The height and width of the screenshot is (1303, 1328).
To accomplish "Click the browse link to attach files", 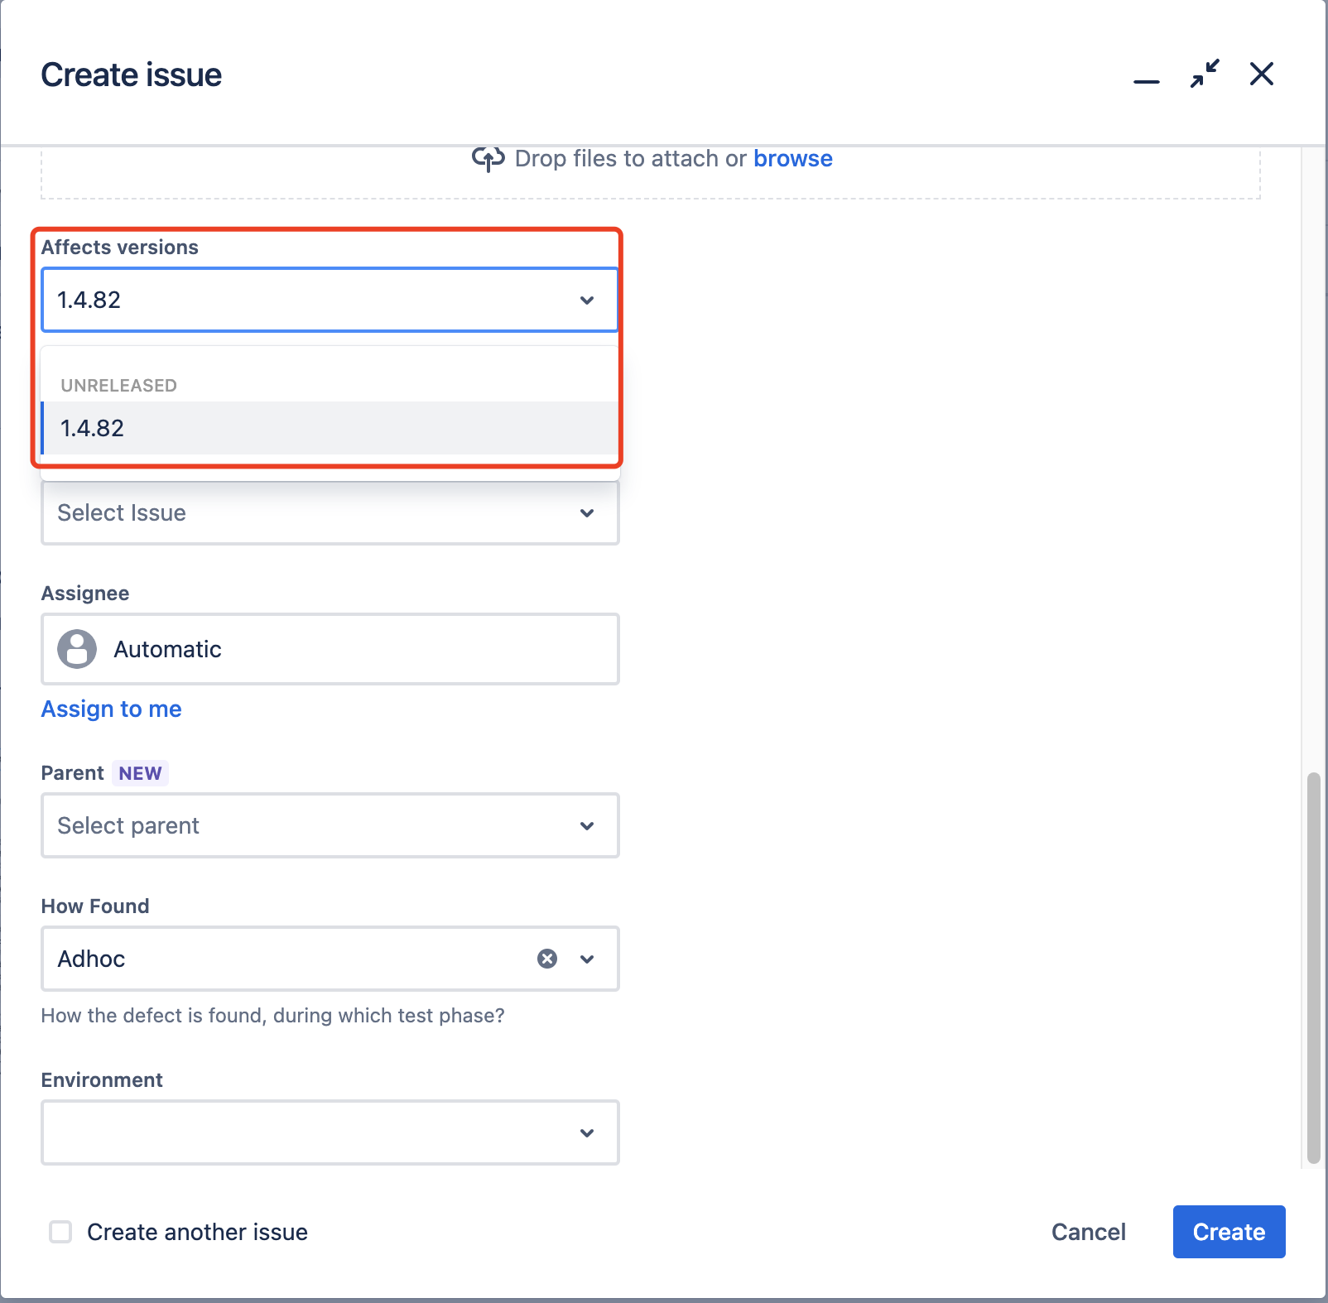I will coord(793,158).
